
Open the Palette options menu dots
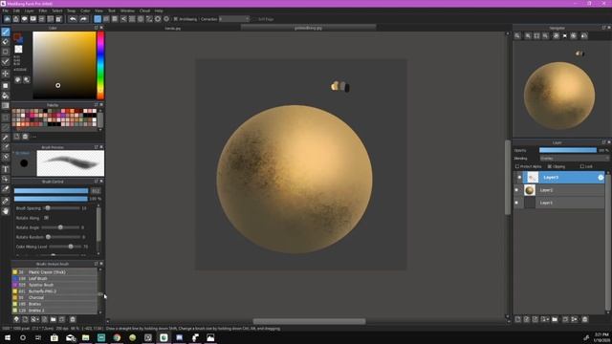tap(34, 137)
